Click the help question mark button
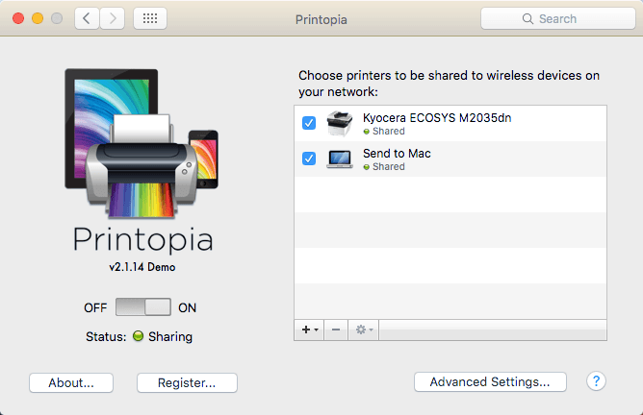Screen dimensions: 643x415 596,381
